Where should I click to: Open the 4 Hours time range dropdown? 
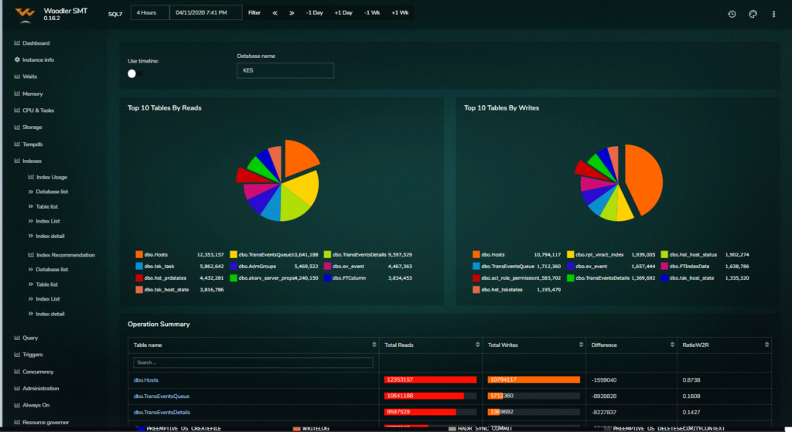tap(148, 13)
